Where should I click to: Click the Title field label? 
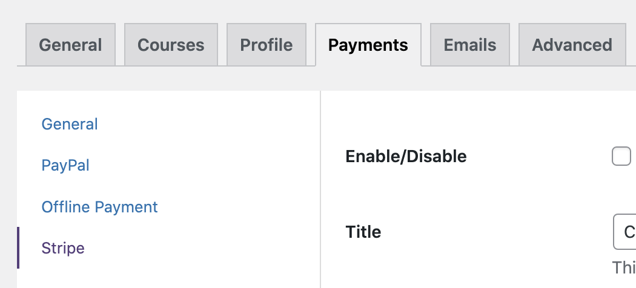[x=363, y=232]
